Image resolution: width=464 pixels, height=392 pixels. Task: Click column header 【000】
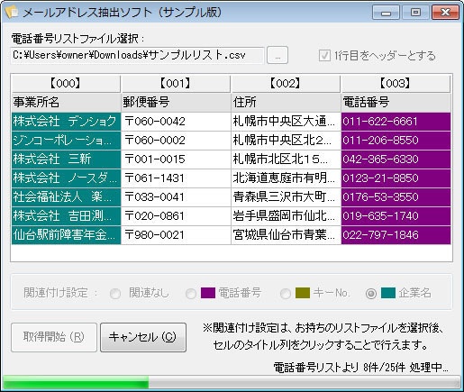[x=66, y=84]
